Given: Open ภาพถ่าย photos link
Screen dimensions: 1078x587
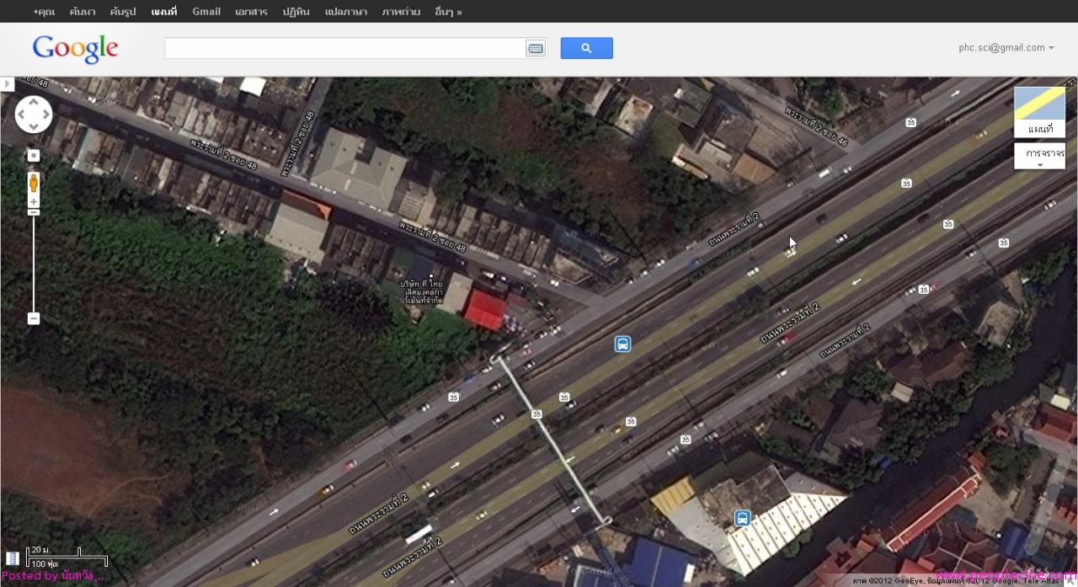Looking at the screenshot, I should 401,11.
